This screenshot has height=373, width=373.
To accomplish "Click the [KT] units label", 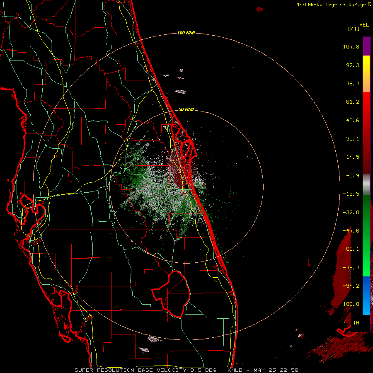I will click(x=354, y=29).
